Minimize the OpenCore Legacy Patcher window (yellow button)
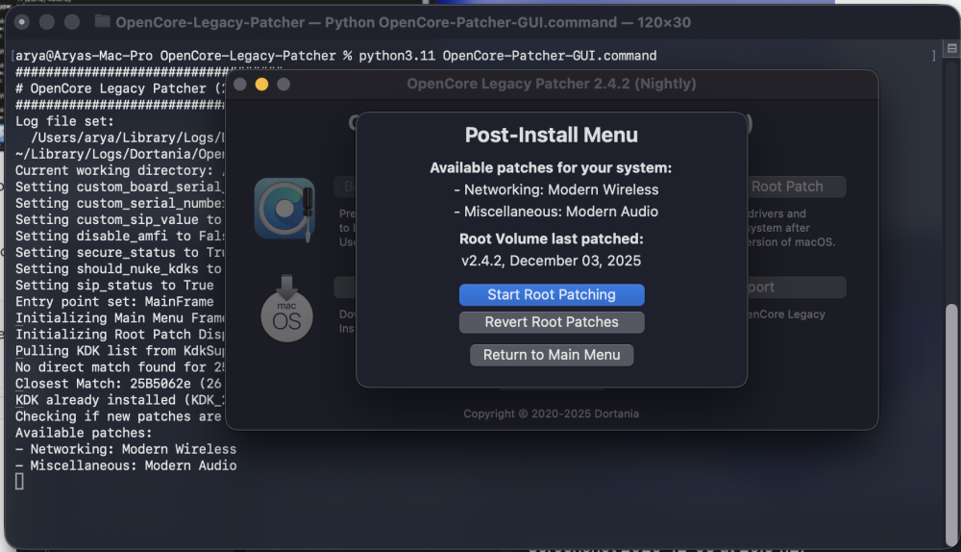 261,84
